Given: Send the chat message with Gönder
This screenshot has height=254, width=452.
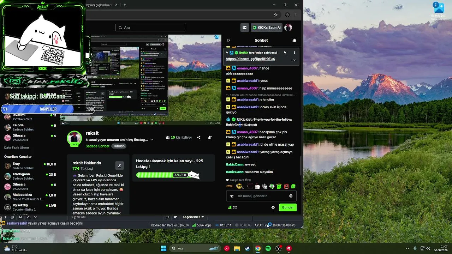Looking at the screenshot, I should 287,207.
